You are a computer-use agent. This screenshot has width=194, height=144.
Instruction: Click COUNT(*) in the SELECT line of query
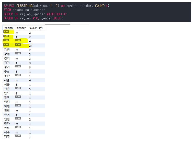pos(102,6)
